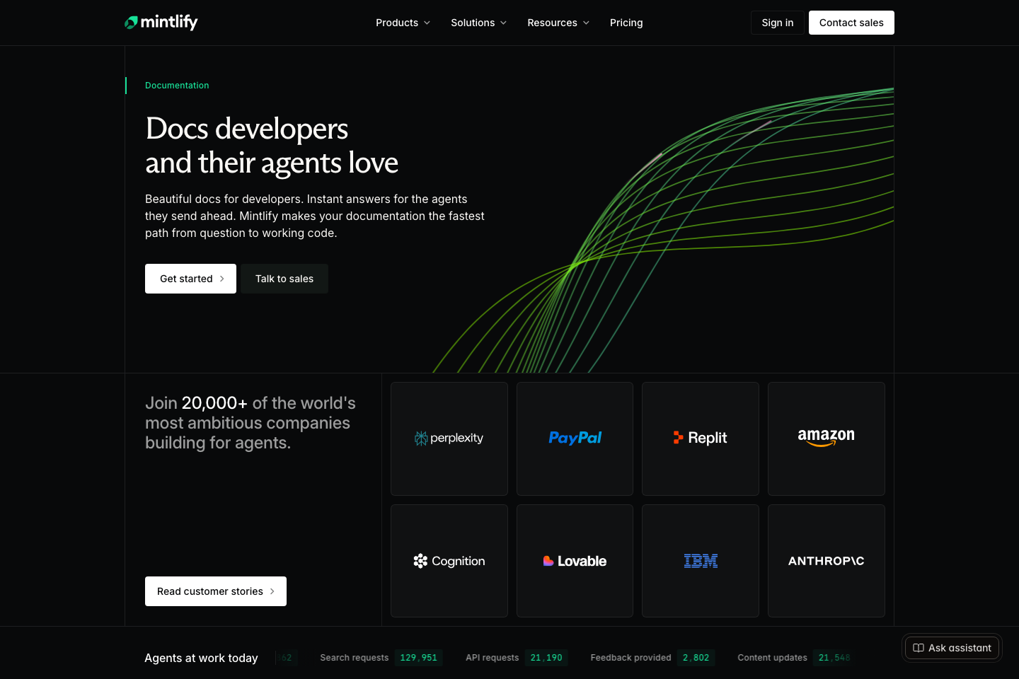Click the Search requests count 129,951
Image resolution: width=1019 pixels, height=679 pixels.
tap(419, 658)
